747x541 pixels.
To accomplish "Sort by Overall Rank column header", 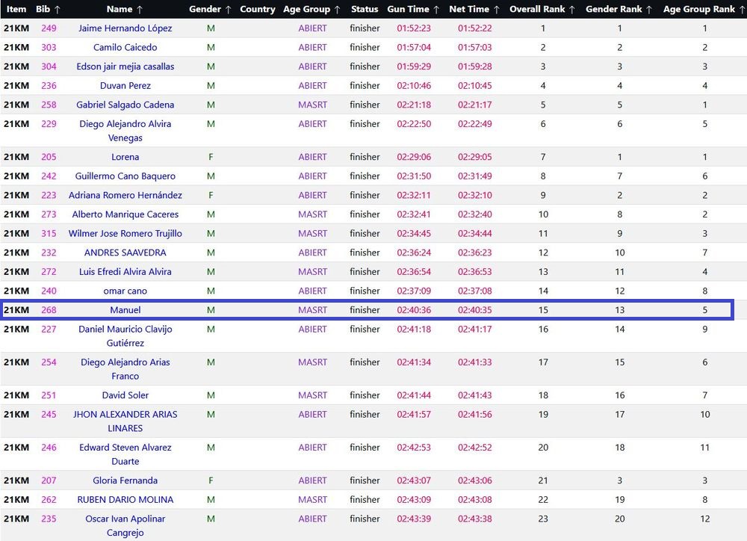I will (542, 9).
